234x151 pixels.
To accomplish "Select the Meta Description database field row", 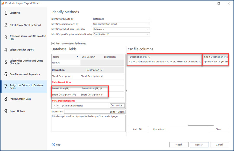I will click(x=88, y=82).
